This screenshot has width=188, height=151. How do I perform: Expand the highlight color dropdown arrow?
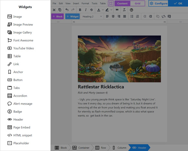pos(111,10)
